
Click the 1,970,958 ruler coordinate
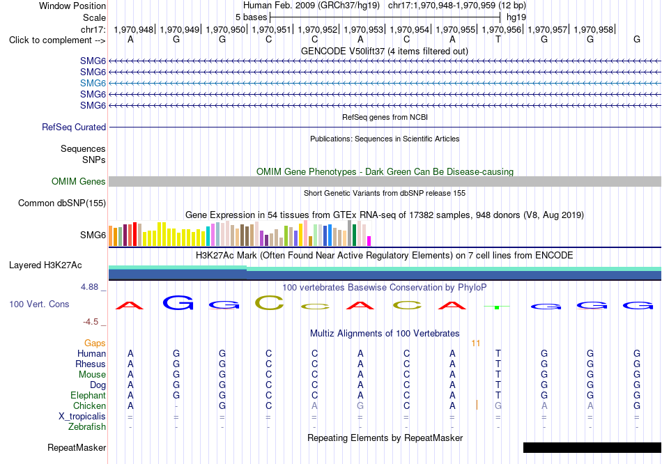594,29
